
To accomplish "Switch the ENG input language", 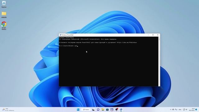I will pos(180,110).
